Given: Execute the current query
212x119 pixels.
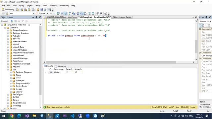Looking at the screenshot, I should (41, 14).
